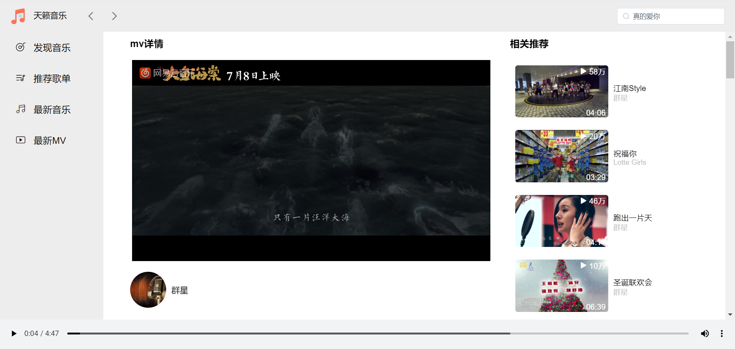Click the search magnifier icon
The width and height of the screenshot is (735, 349).
coord(626,16)
